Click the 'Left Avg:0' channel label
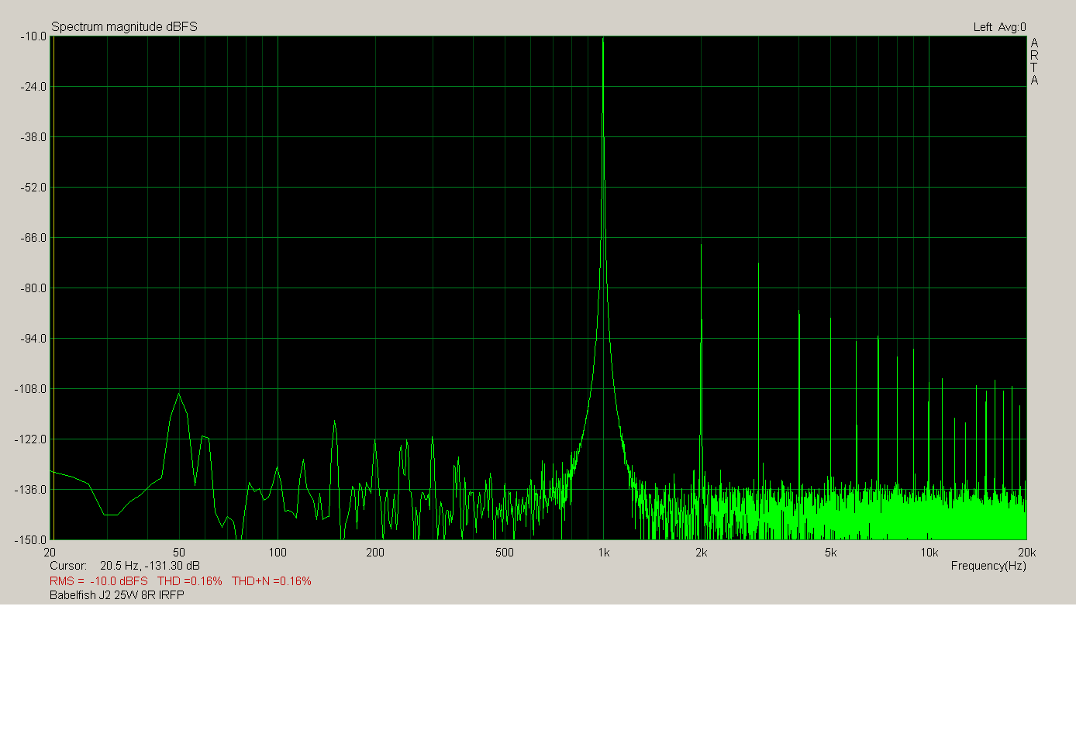Viewport: 1076px width, 744px height. click(999, 27)
